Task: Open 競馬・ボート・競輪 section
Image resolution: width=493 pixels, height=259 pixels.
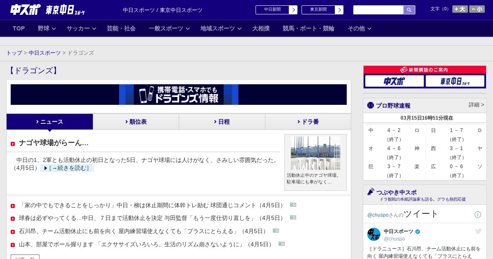Action: [x=309, y=28]
